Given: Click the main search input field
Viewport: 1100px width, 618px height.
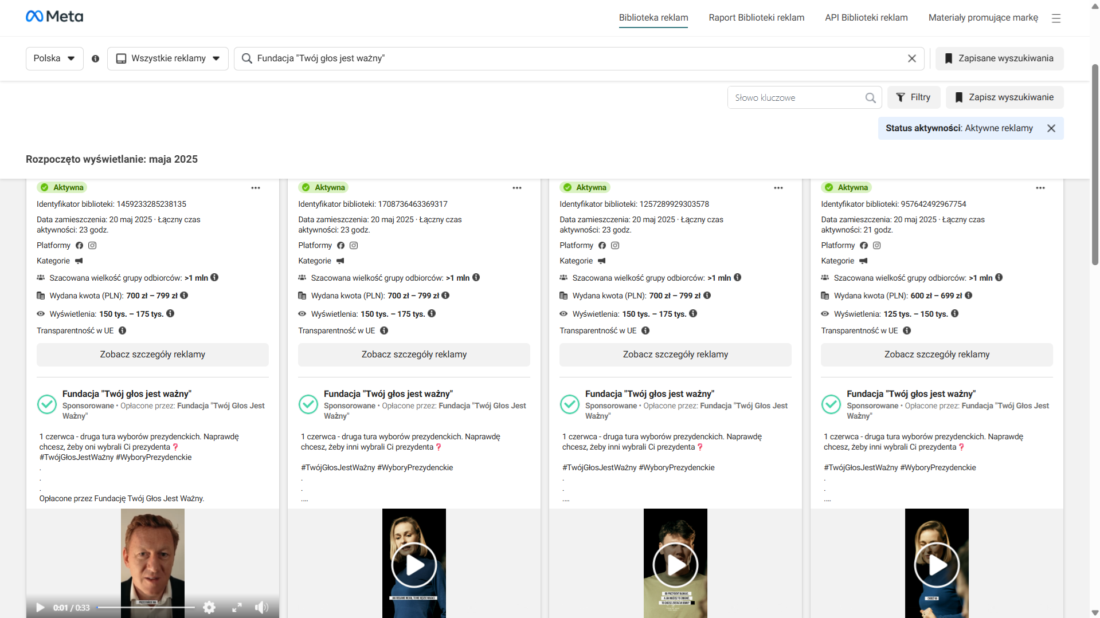Looking at the screenshot, I should click(579, 58).
